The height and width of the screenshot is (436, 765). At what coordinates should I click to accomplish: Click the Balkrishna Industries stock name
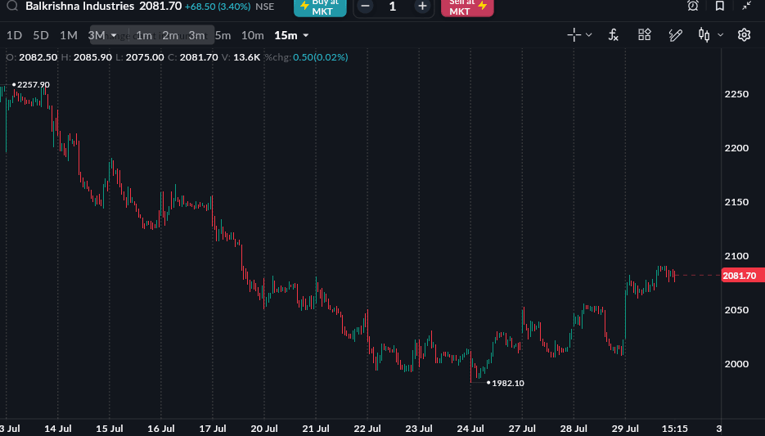coord(80,7)
